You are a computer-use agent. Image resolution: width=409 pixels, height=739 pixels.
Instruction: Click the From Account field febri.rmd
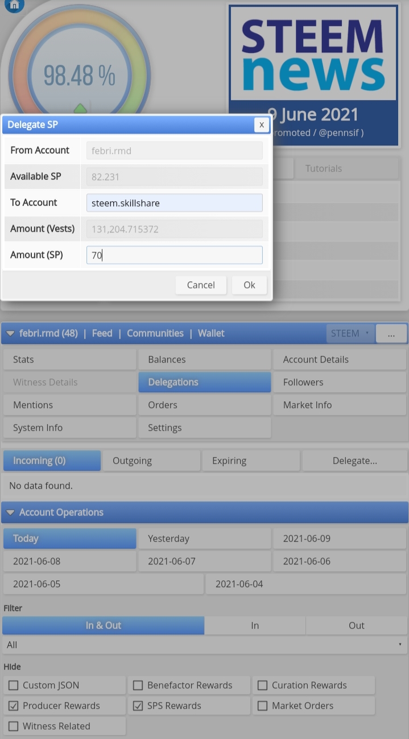[x=175, y=151]
